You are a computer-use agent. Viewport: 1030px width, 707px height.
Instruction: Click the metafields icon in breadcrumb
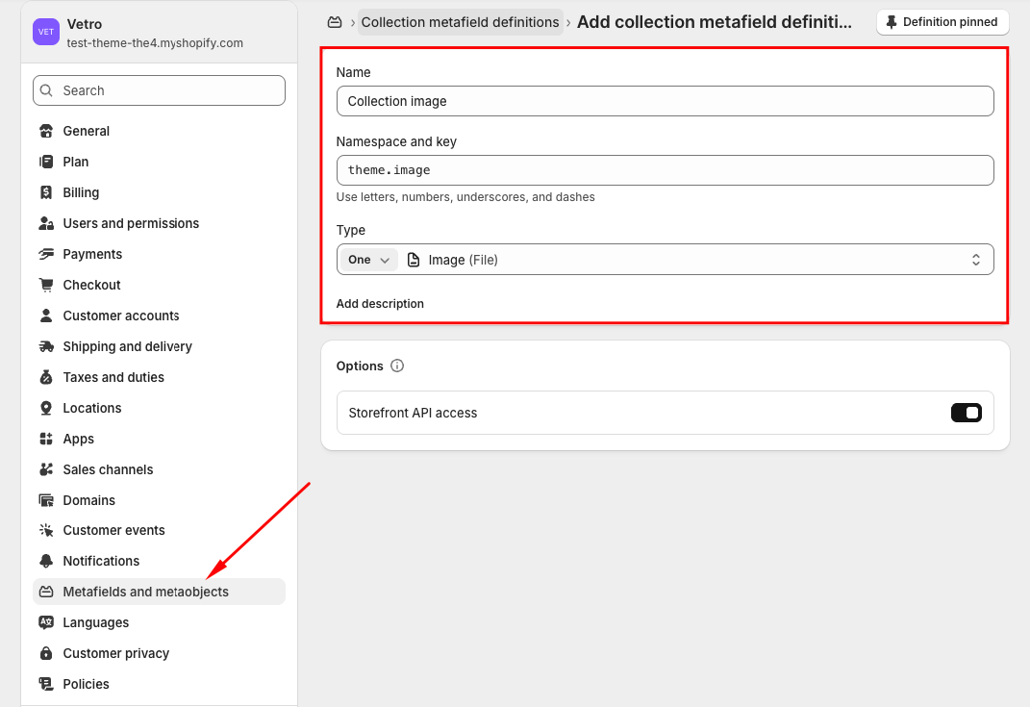pos(335,22)
